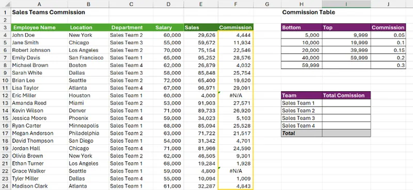Select the green 'Sales' header cell
Image resolution: width=413 pixels, height=190 pixels.
201,27
